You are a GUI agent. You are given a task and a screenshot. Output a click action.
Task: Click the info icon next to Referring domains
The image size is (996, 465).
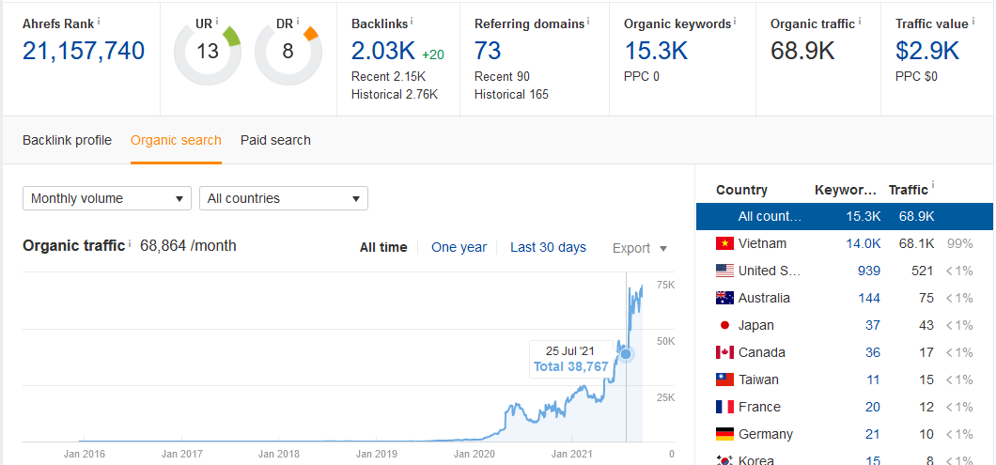click(588, 21)
